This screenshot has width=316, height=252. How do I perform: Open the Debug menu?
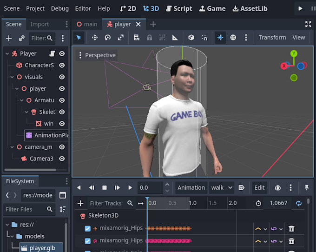point(59,8)
